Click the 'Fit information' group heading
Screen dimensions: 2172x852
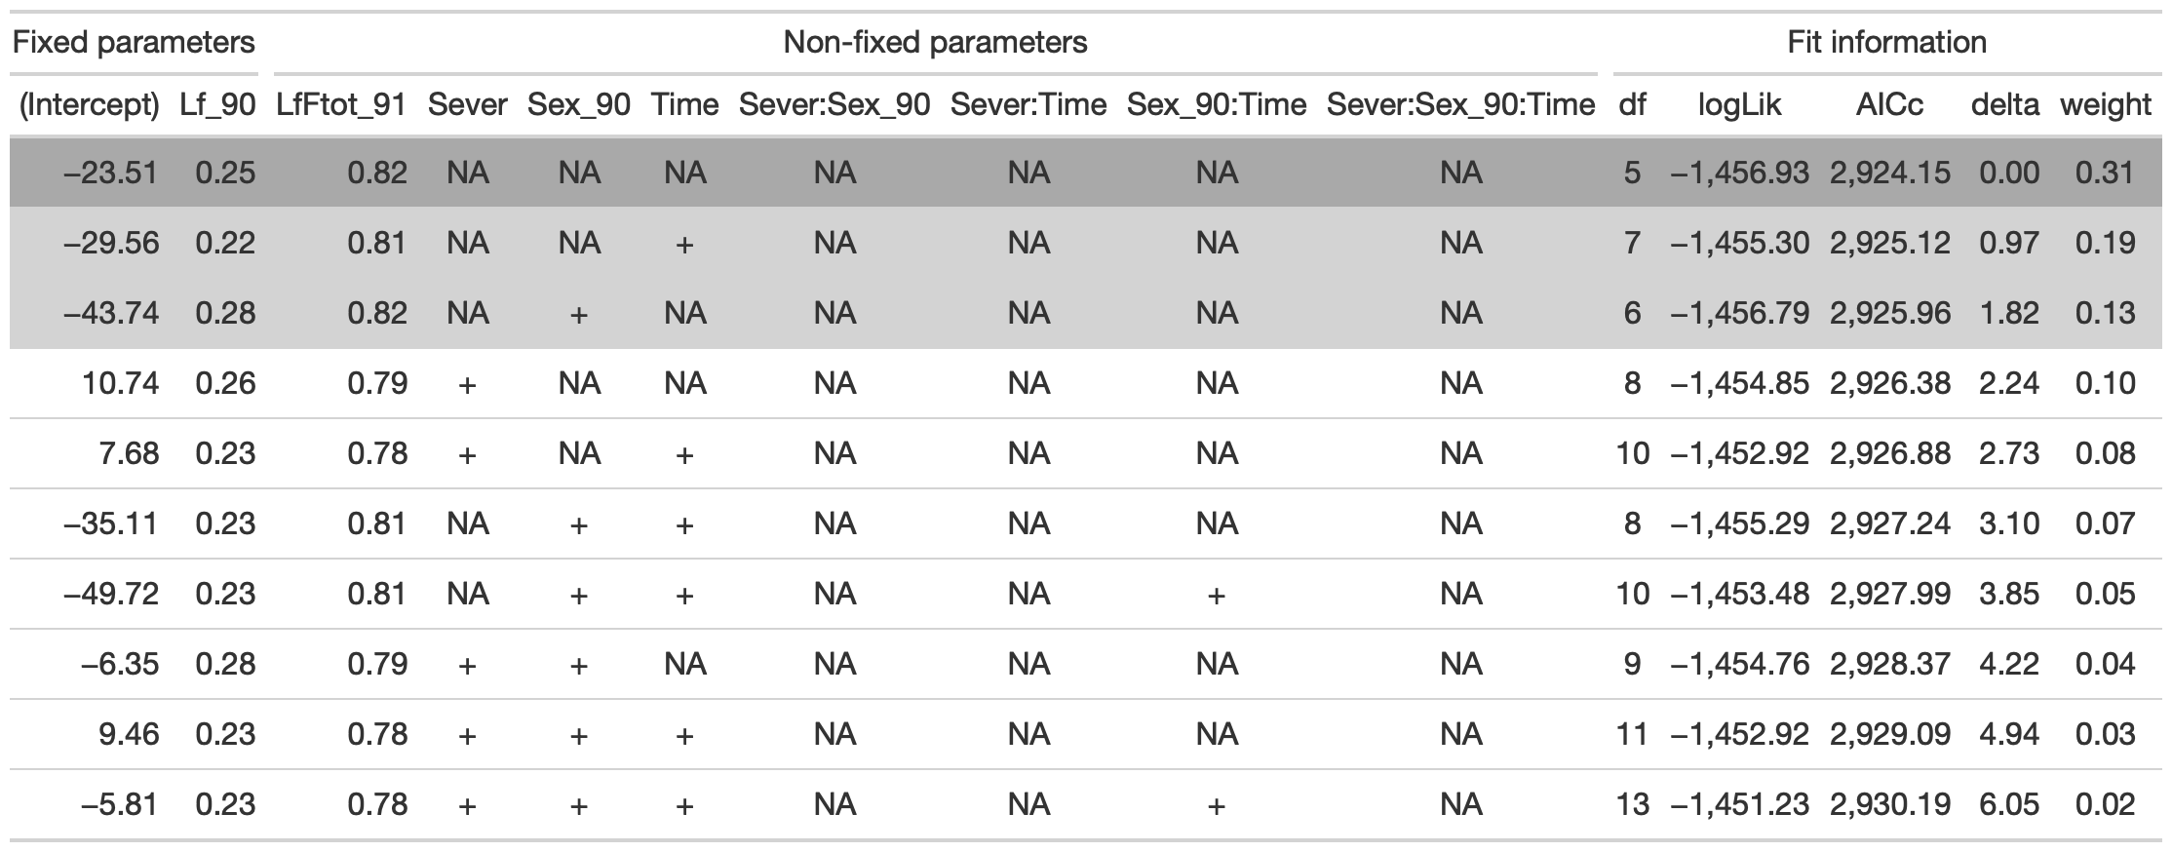click(x=1886, y=43)
